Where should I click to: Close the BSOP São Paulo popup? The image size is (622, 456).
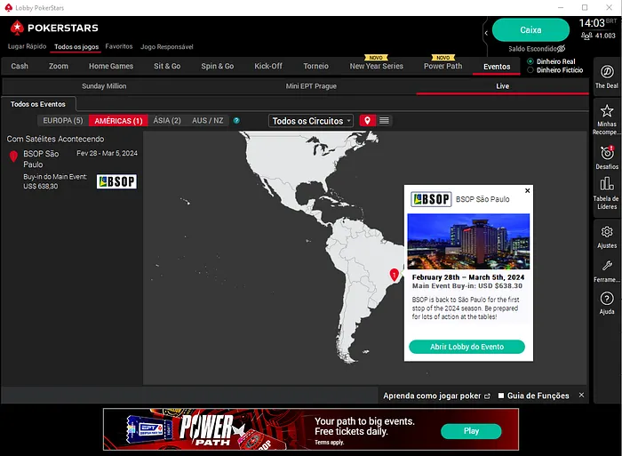tap(527, 191)
